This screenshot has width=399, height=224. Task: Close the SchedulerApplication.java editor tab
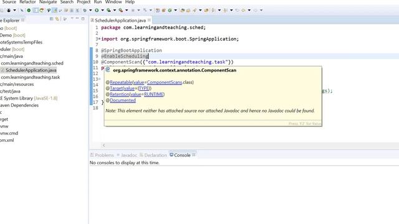point(149,20)
